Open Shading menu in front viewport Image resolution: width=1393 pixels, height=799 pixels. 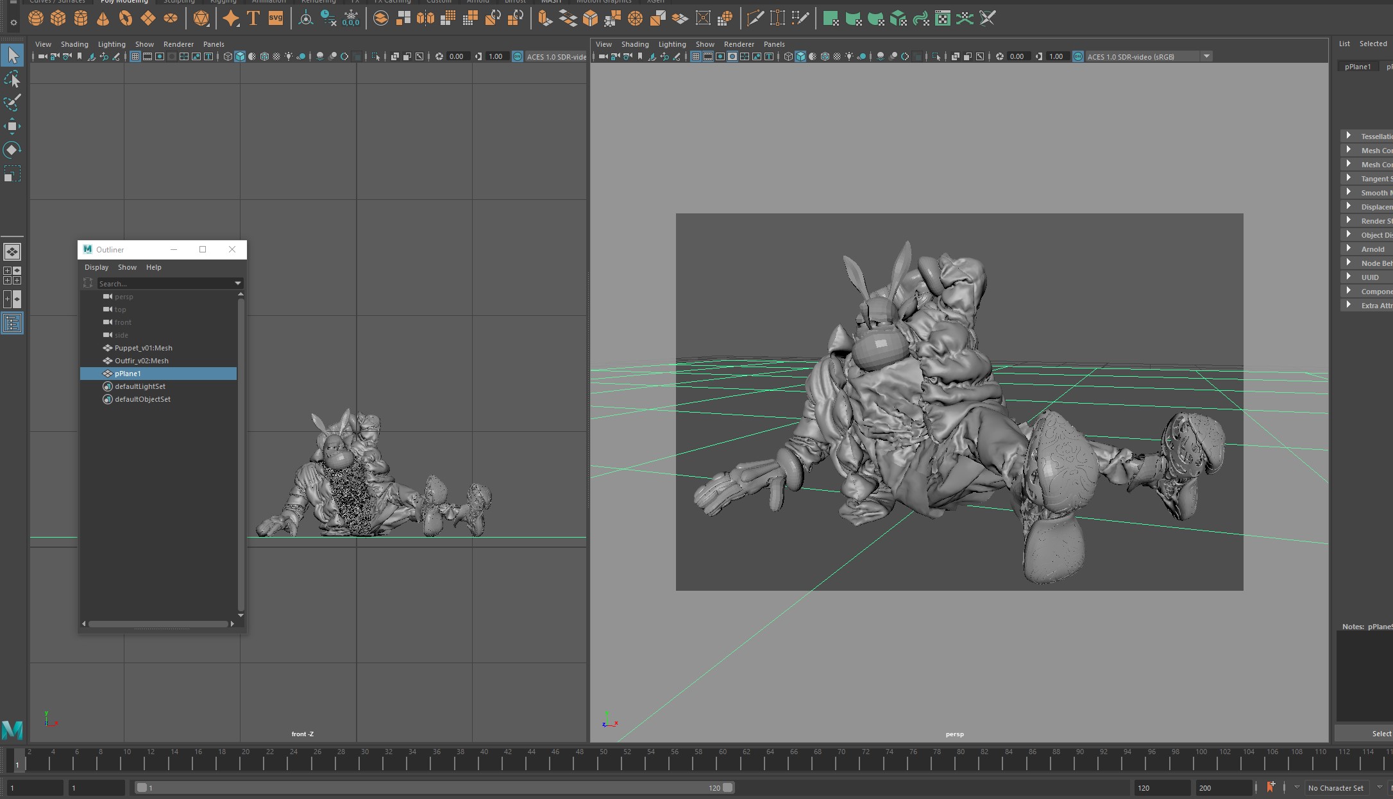74,44
